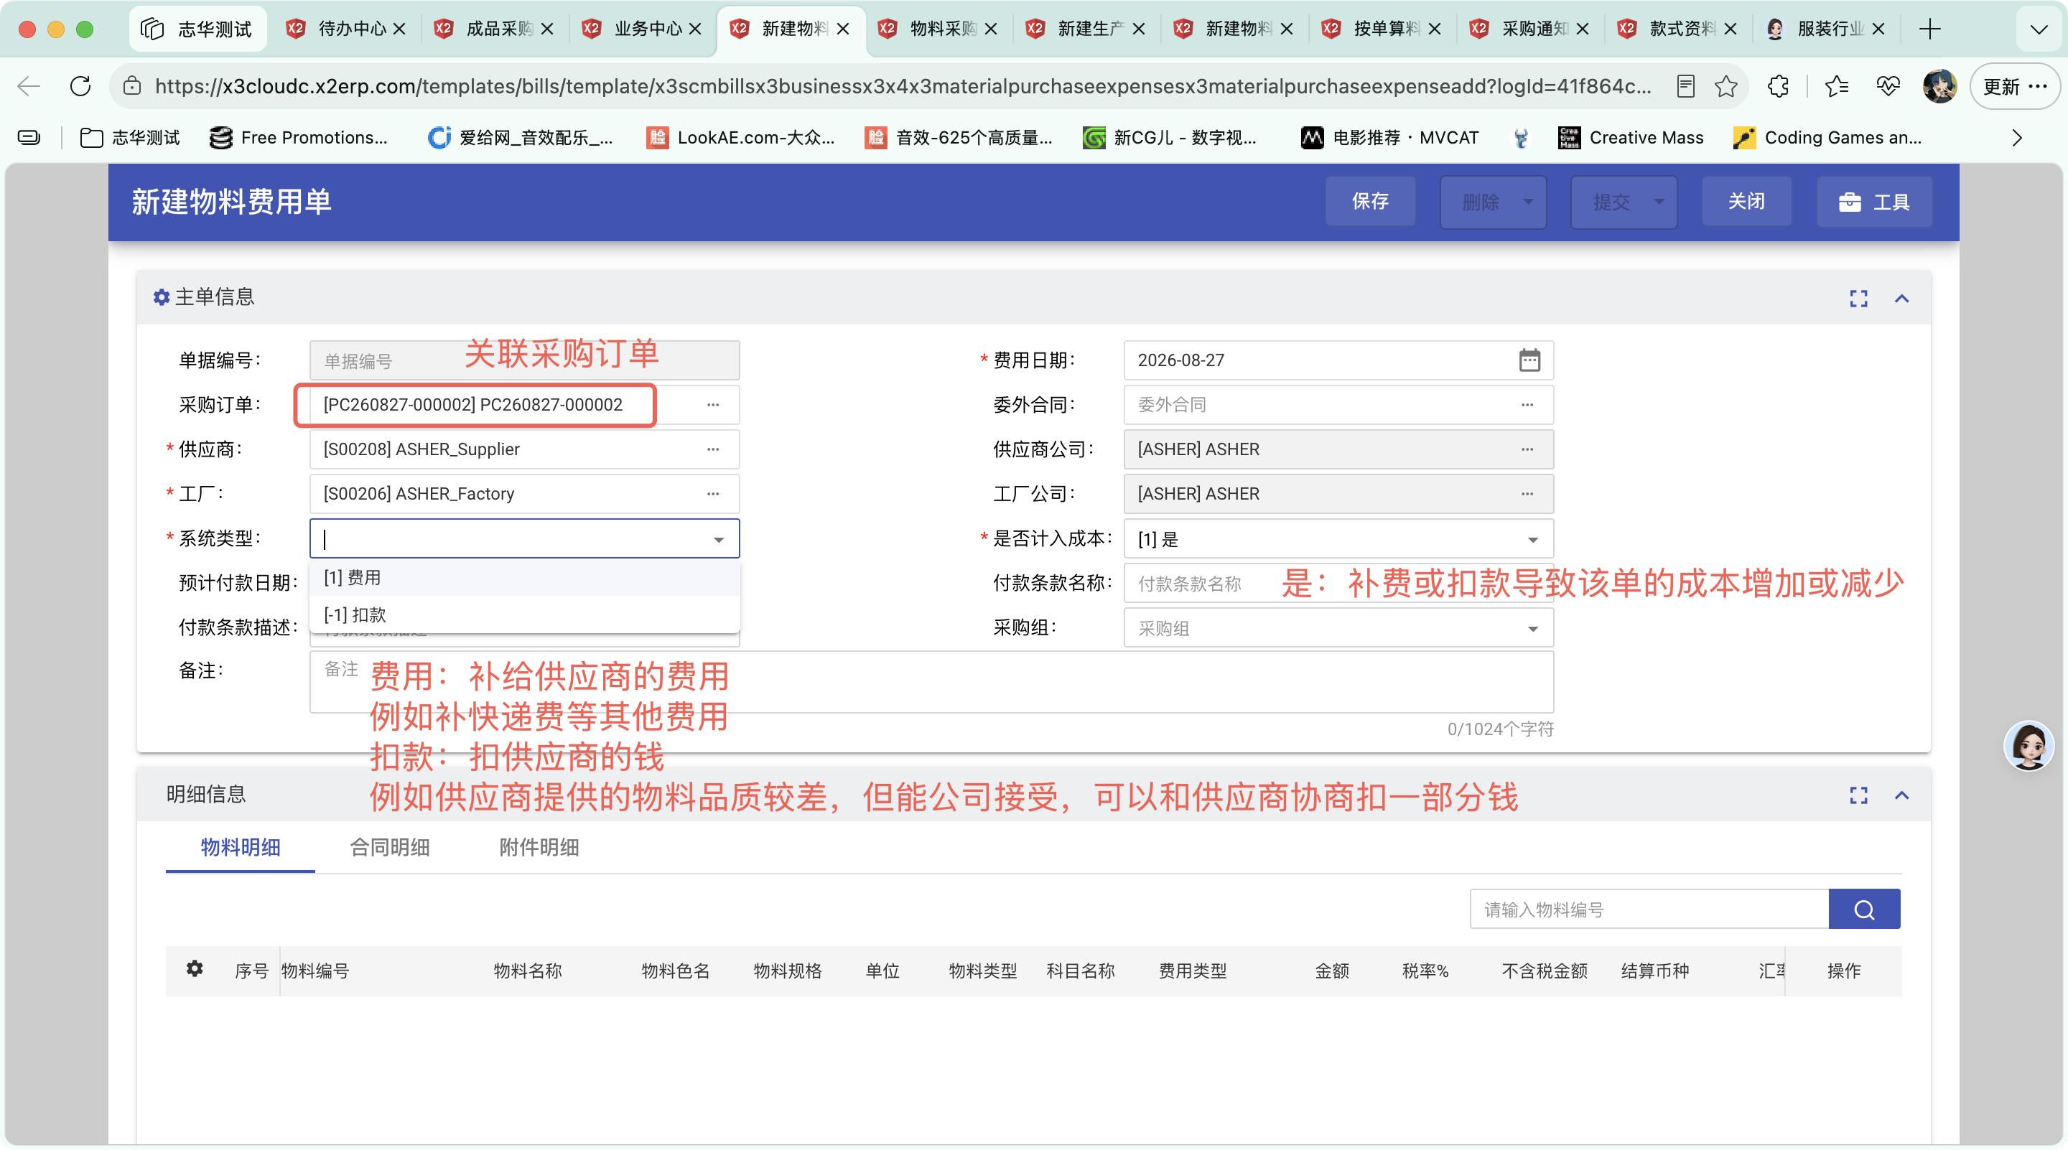2068x1150 pixels.
Task: Open the browser profile avatar
Action: (1939, 87)
